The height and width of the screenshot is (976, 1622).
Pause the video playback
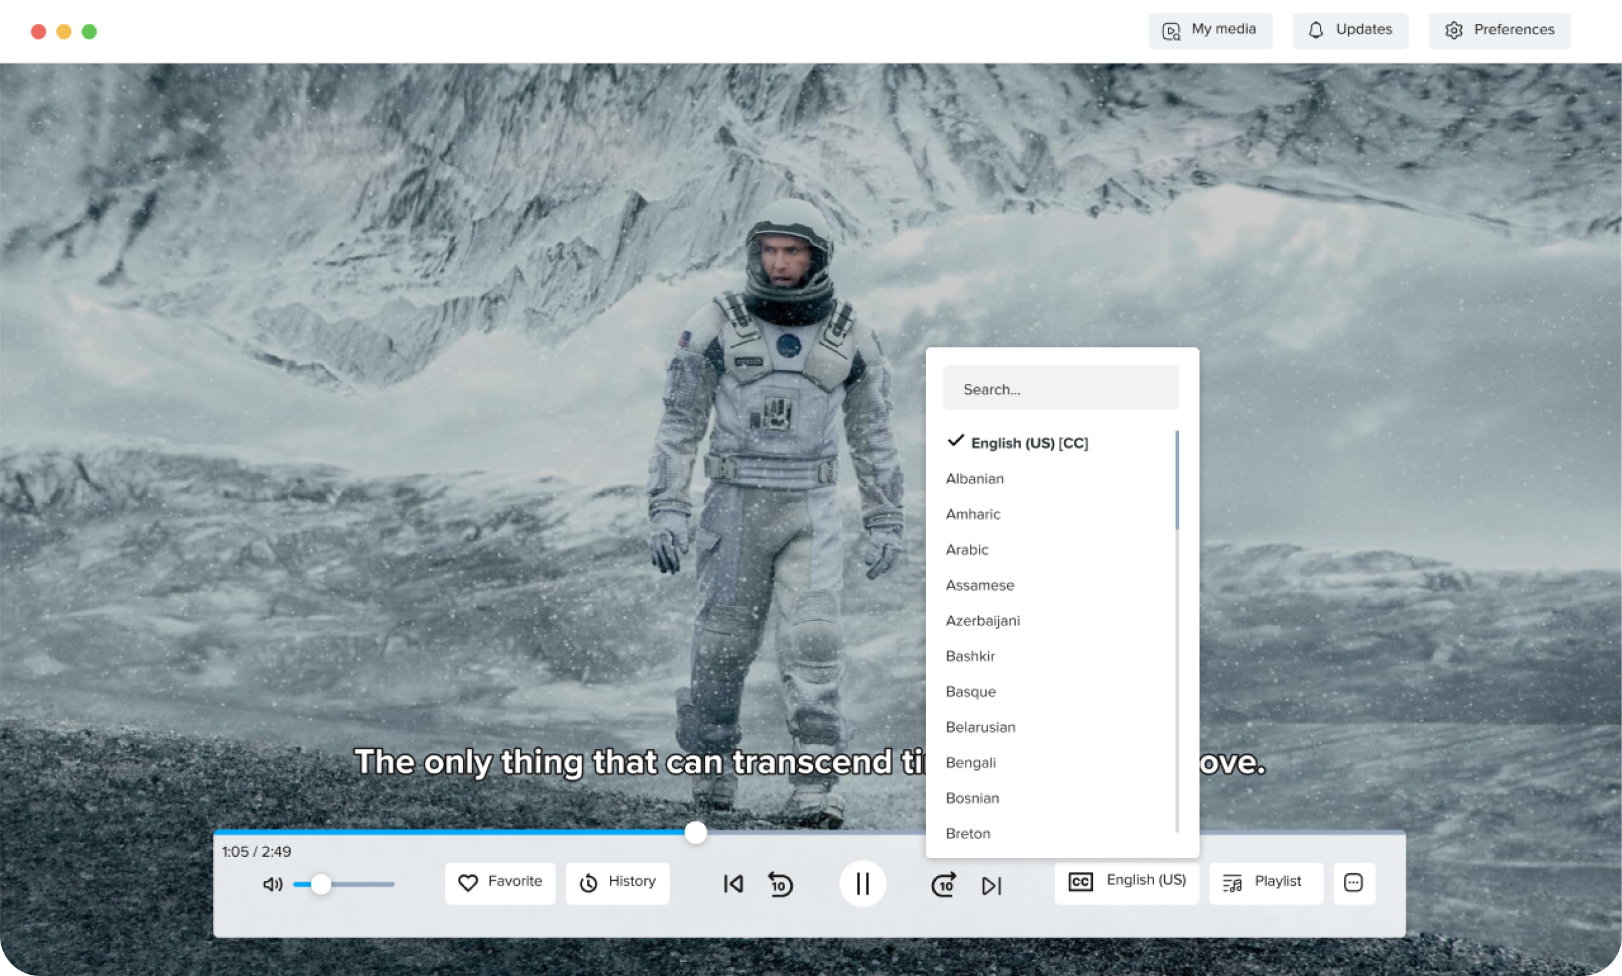[862, 884]
